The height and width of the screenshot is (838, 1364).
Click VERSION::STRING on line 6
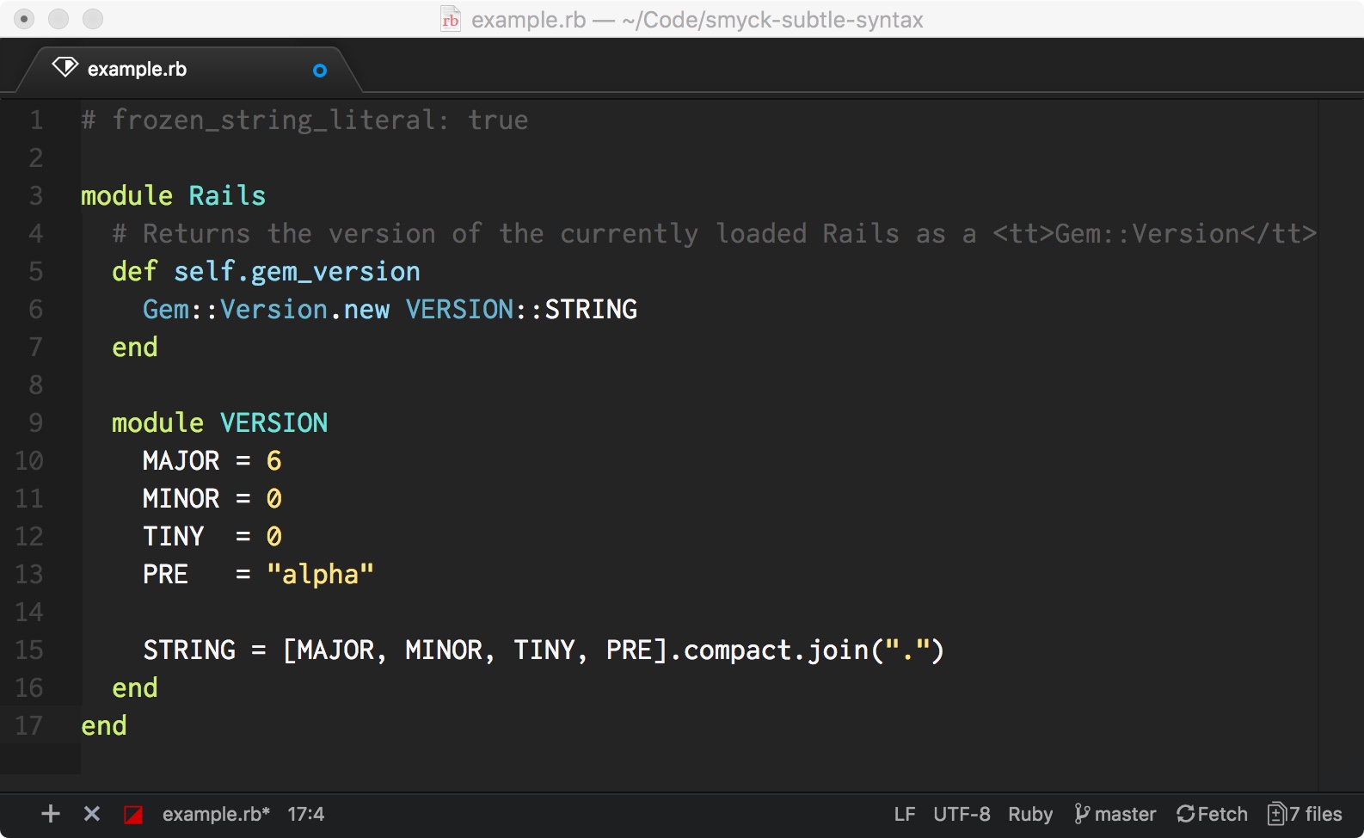[521, 309]
